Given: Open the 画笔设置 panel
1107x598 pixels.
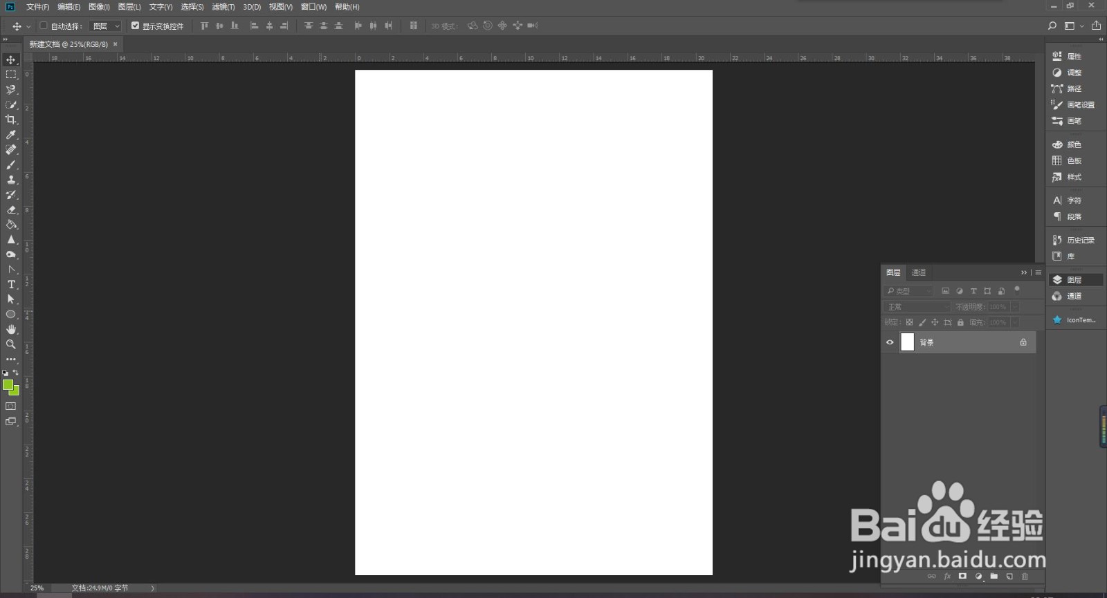Looking at the screenshot, I should (1074, 105).
